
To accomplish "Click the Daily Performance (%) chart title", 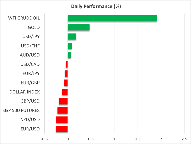I will [x=96, y=6].
